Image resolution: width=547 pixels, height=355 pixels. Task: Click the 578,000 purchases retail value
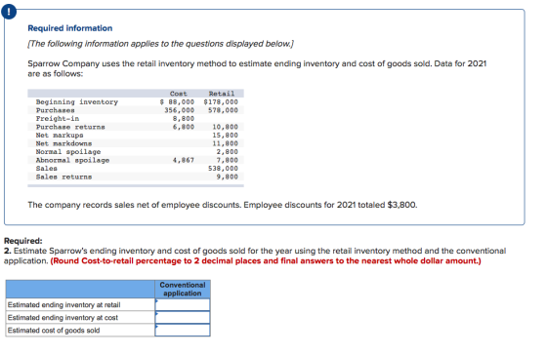223,110
